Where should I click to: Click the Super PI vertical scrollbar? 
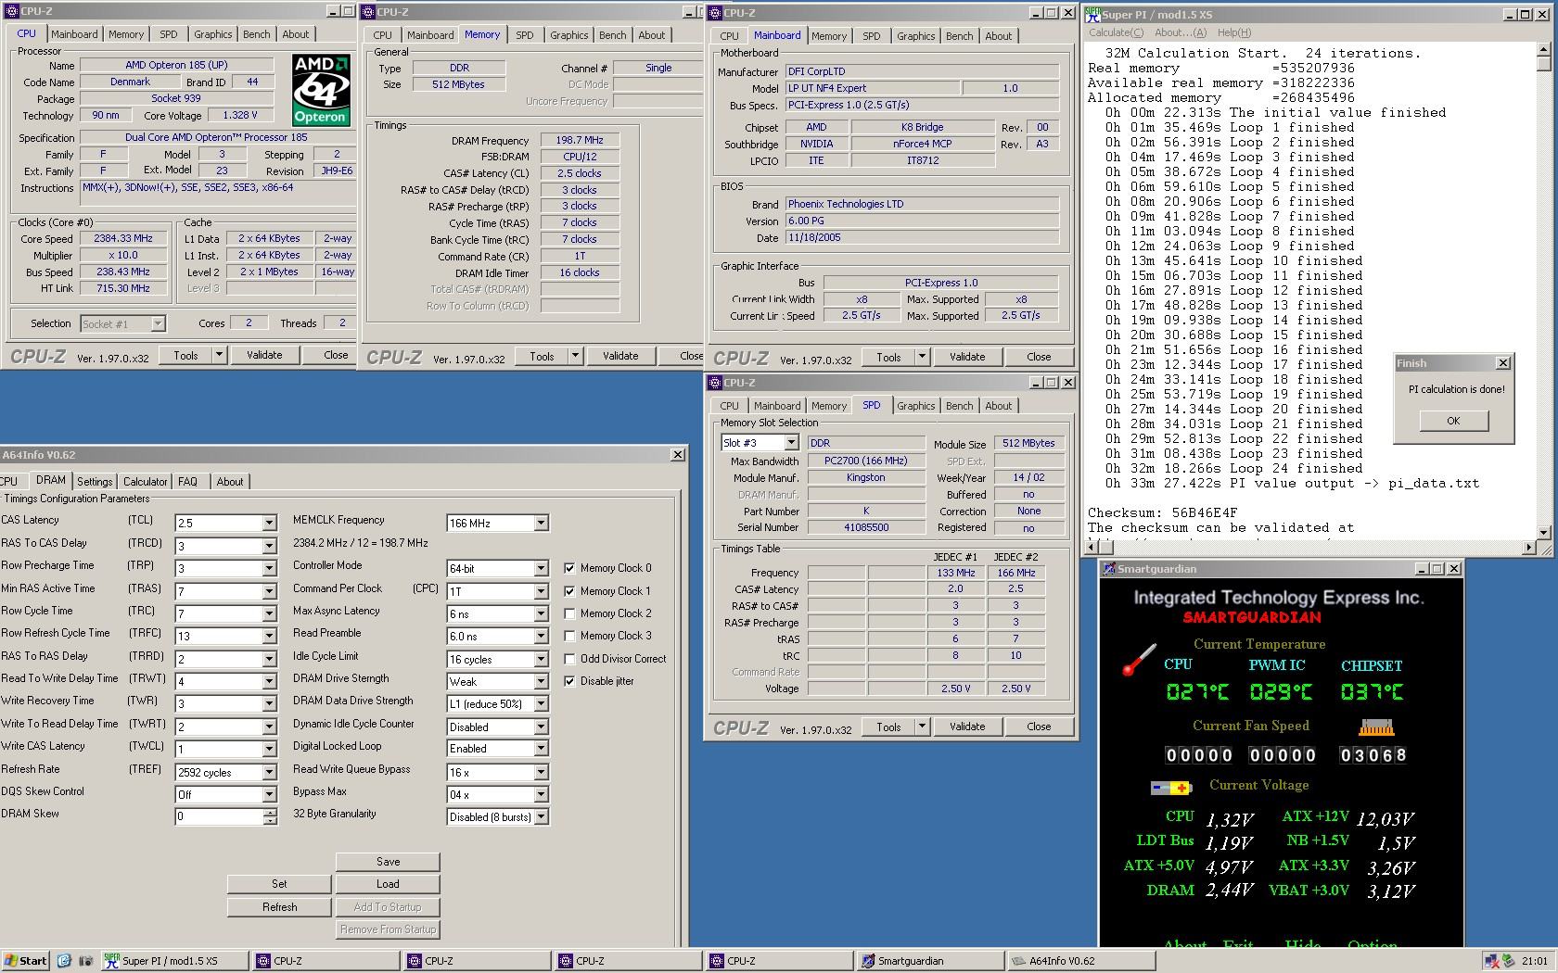coord(1543,290)
